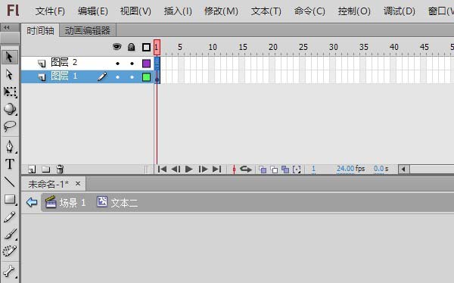Toggle visibility of all layers eye icon
454x283 pixels.
pos(117,47)
